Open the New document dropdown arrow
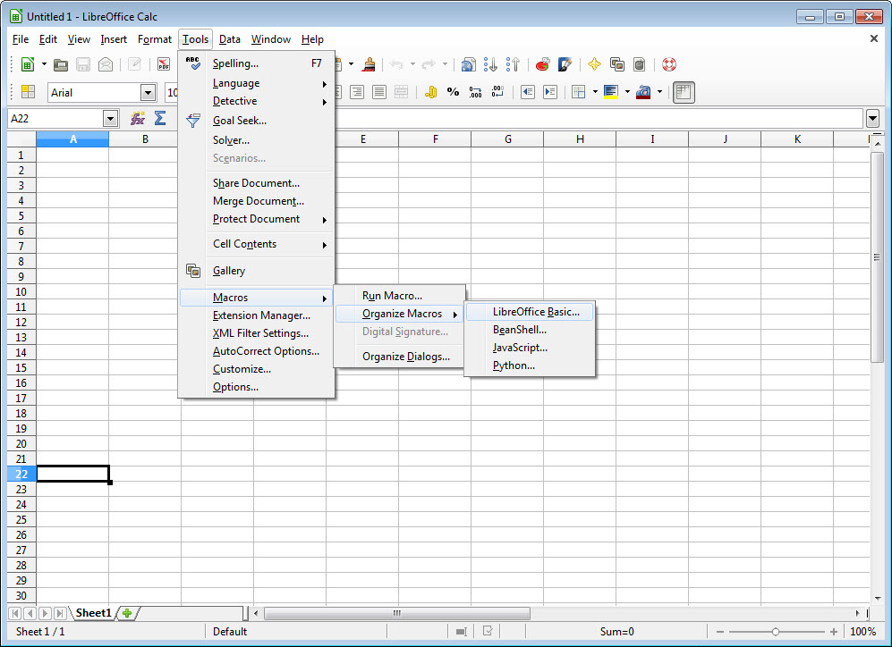Image resolution: width=892 pixels, height=647 pixels. (44, 64)
